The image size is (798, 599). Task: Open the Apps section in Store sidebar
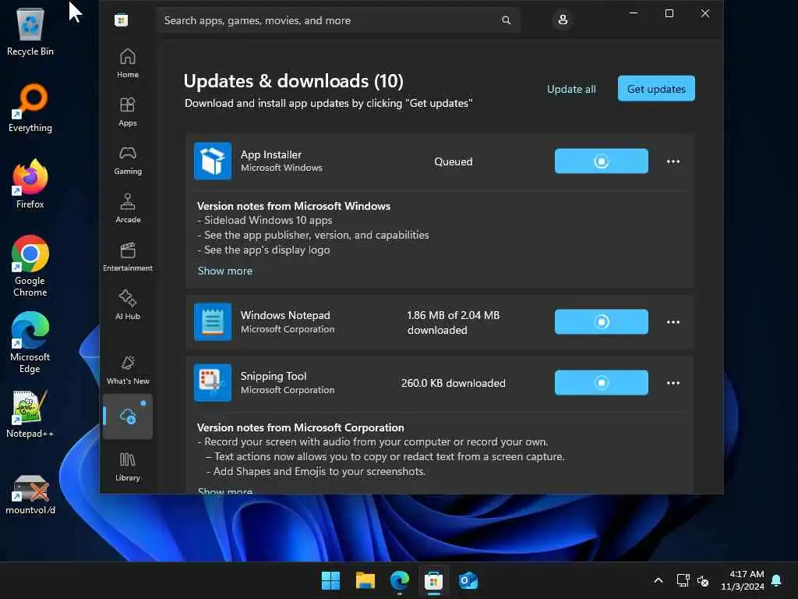(x=127, y=112)
